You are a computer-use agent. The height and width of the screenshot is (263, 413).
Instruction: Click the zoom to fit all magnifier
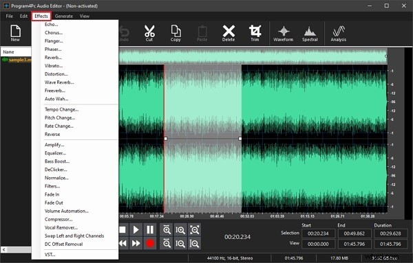[x=195, y=230]
